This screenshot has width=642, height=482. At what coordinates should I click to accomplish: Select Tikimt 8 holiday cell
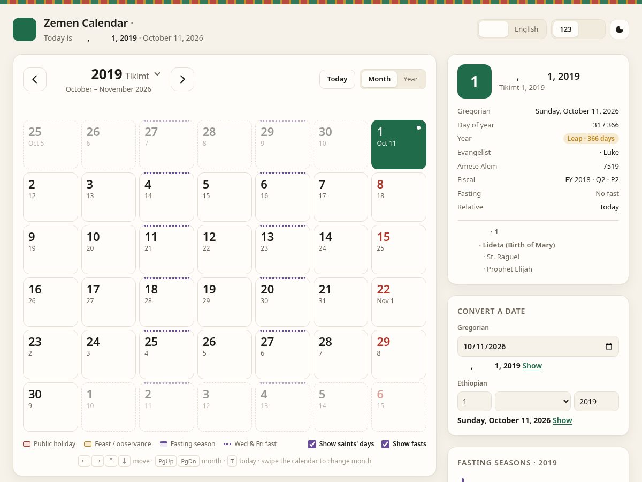(399, 197)
